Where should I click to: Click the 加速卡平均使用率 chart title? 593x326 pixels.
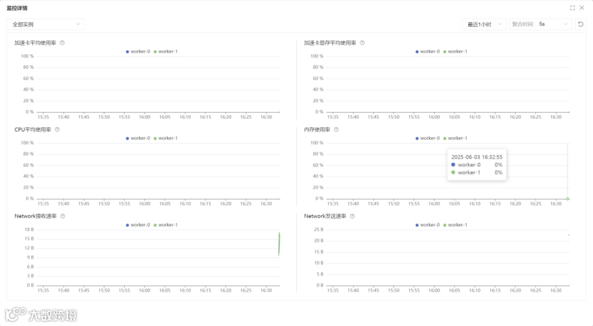click(35, 43)
